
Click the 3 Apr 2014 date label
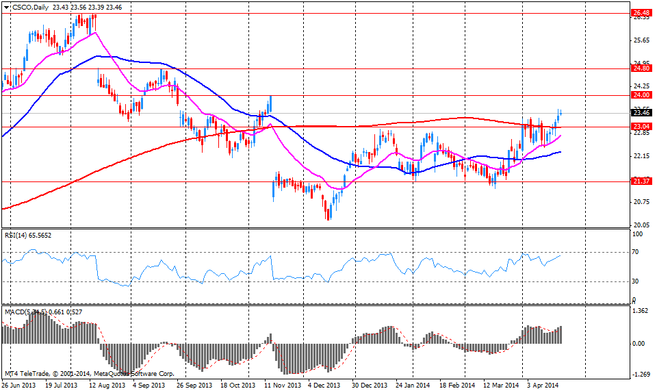tap(543, 385)
